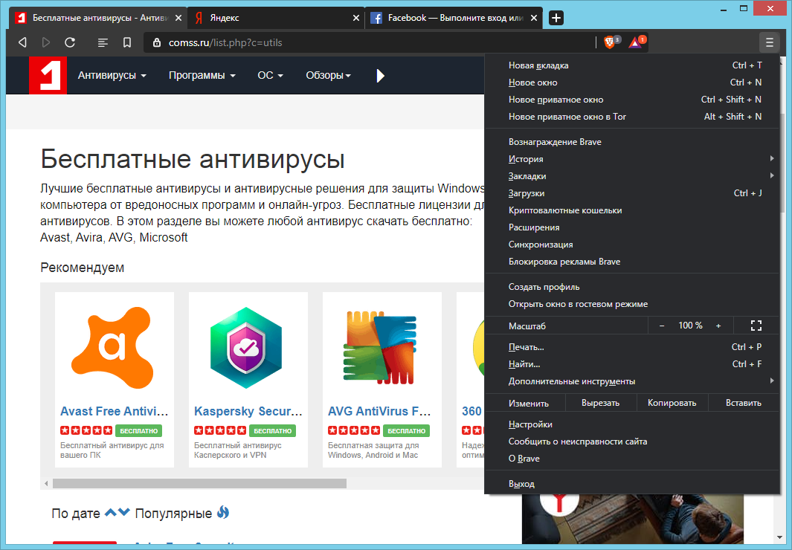Click the white arrow in site navigation
The image size is (792, 550).
[380, 76]
